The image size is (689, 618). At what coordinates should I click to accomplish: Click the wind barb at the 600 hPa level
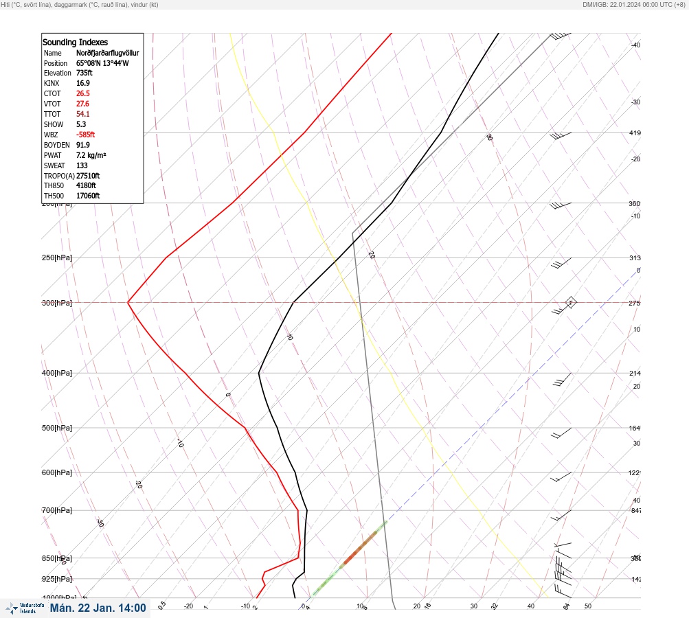(561, 477)
